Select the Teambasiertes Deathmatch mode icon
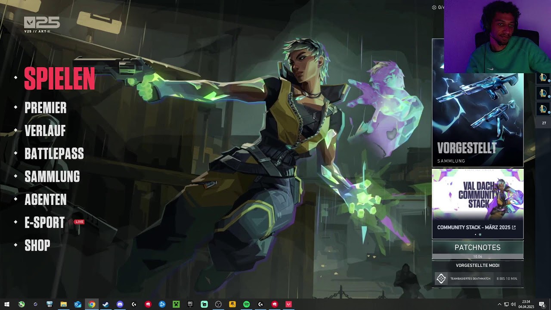The image size is (551, 310). pyautogui.click(x=441, y=279)
